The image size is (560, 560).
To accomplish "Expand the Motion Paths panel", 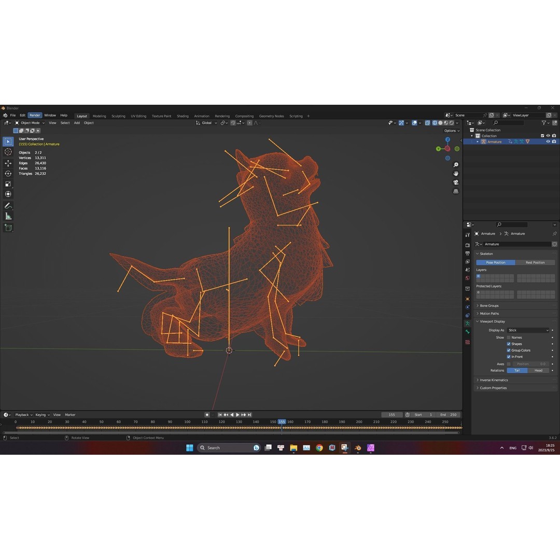I will pos(515,314).
